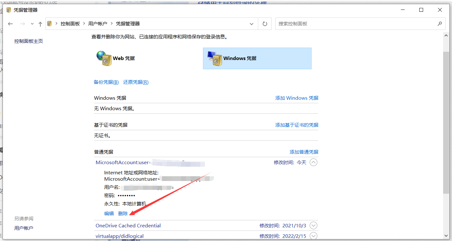Click the 无 Windows 凭据。 text

(x=114, y=109)
